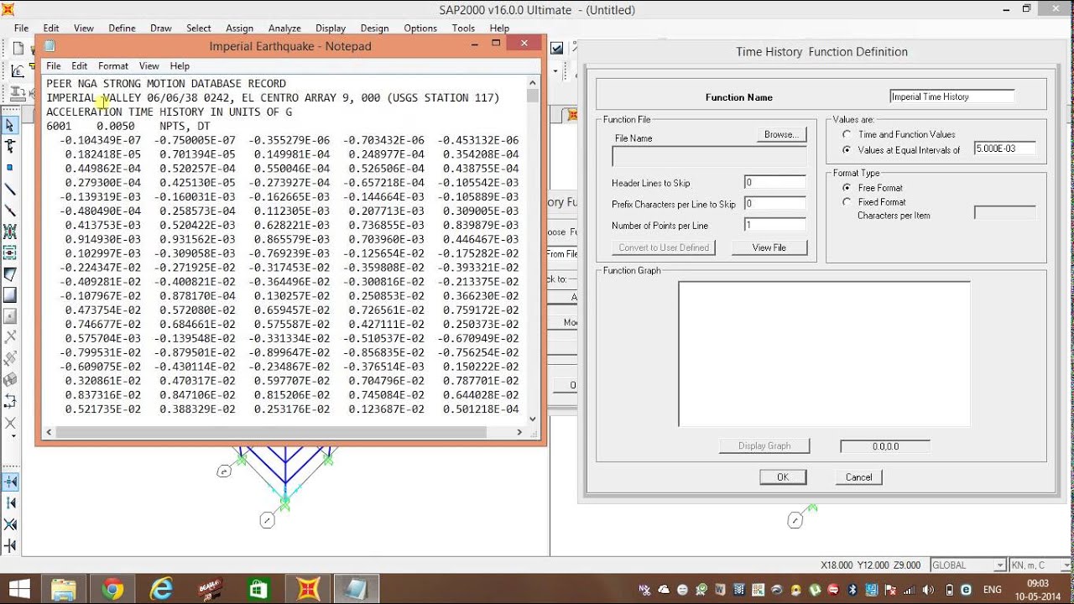Click the Browse... button for function file

coord(781,134)
